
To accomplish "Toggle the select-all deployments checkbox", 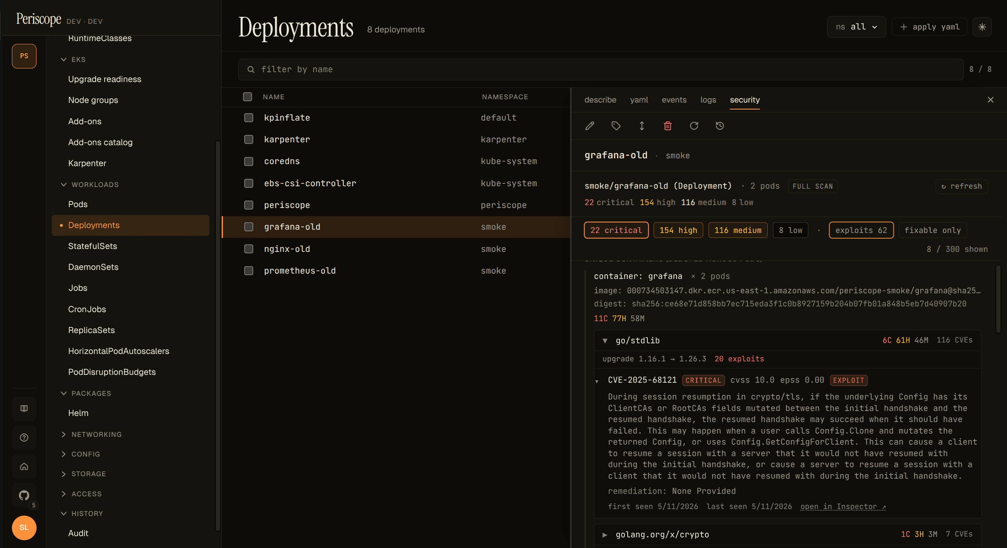I will (x=248, y=97).
